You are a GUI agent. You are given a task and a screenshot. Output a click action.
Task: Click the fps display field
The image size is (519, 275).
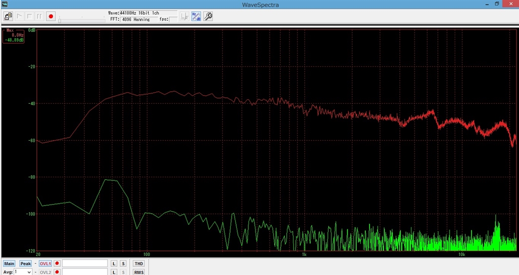[x=173, y=20]
